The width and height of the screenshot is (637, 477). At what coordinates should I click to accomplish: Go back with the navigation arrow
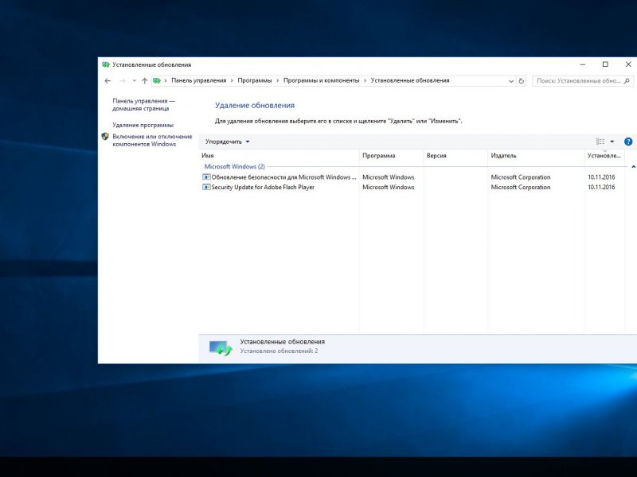(107, 81)
